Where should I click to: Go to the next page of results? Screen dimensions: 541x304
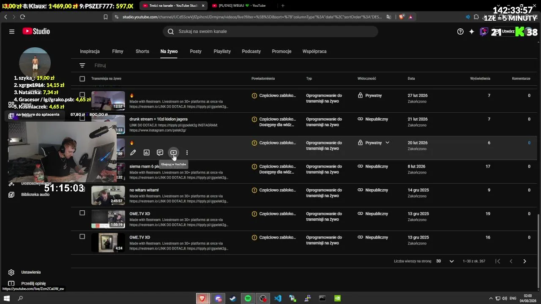pos(525,261)
